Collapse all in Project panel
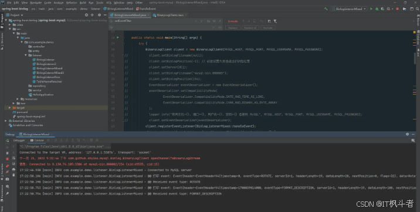The image size is (420, 212). (x=92, y=15)
